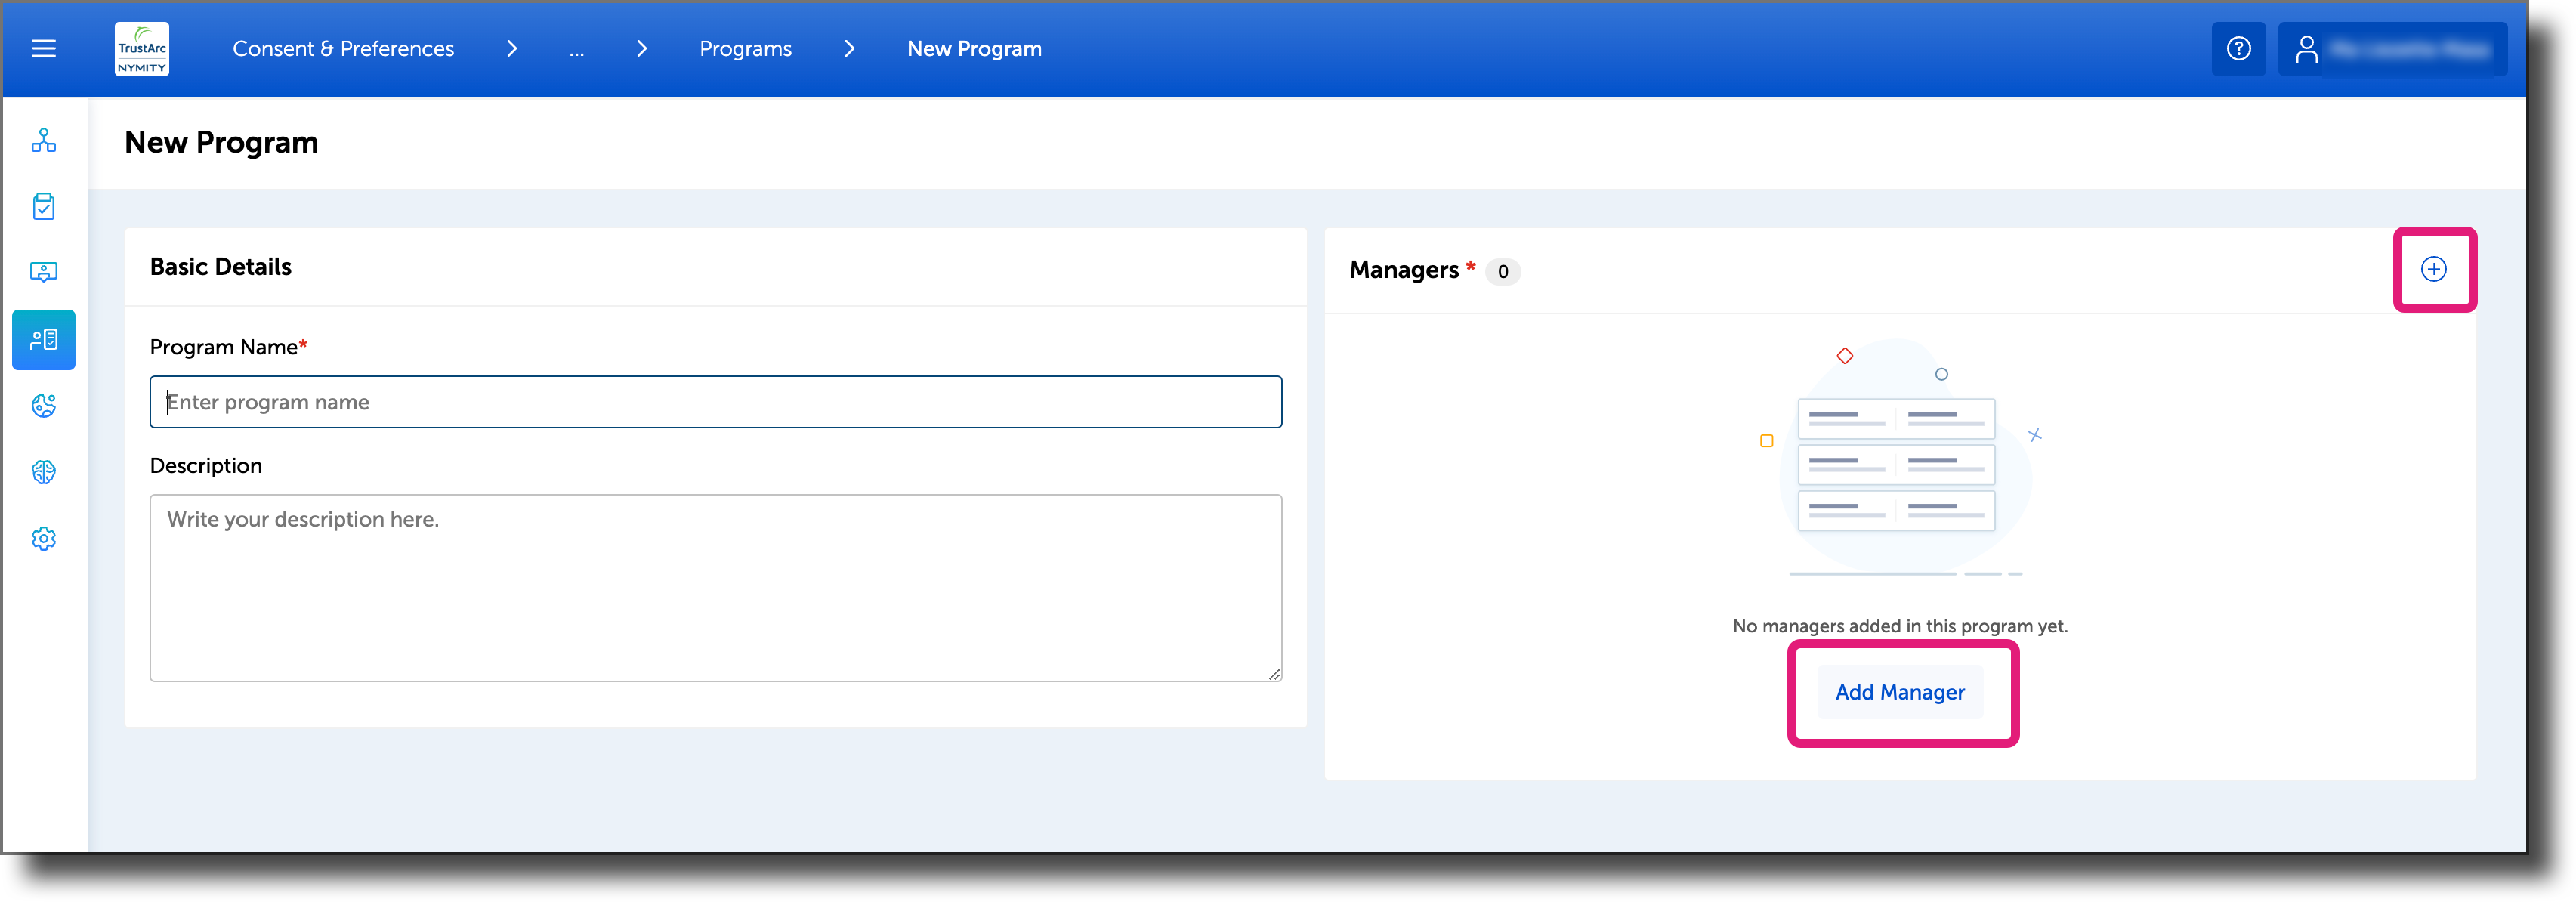Focus the Program Name input field
The image size is (2576, 902).
(x=716, y=402)
